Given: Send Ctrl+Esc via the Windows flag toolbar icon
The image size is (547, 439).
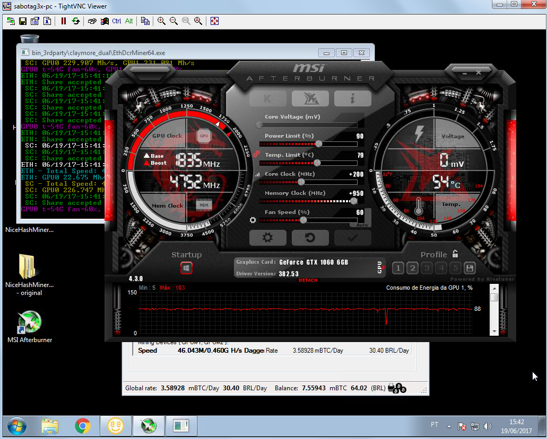Looking at the screenshot, I should [105, 21].
